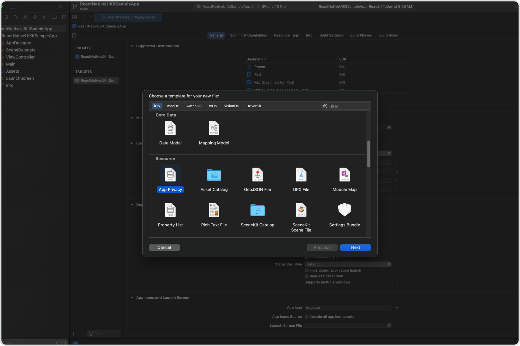The height and width of the screenshot is (346, 520).
Task: Toggle Hide during application launch checkbox
Action: [x=307, y=270]
